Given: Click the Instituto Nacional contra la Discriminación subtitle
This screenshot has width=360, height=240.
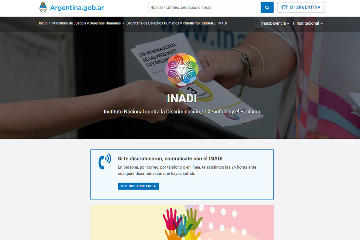Looking at the screenshot, I should 182,112.
